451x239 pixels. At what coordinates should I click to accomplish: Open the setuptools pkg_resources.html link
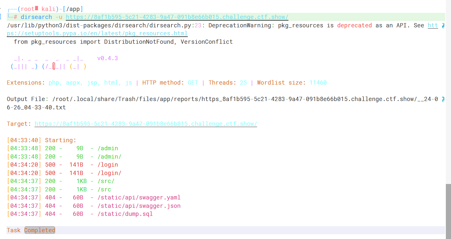[97, 33]
